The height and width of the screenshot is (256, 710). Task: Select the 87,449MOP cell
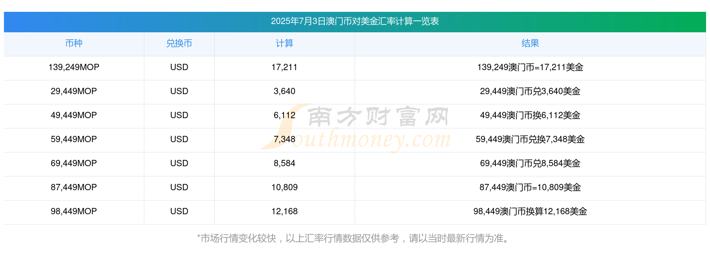point(74,187)
